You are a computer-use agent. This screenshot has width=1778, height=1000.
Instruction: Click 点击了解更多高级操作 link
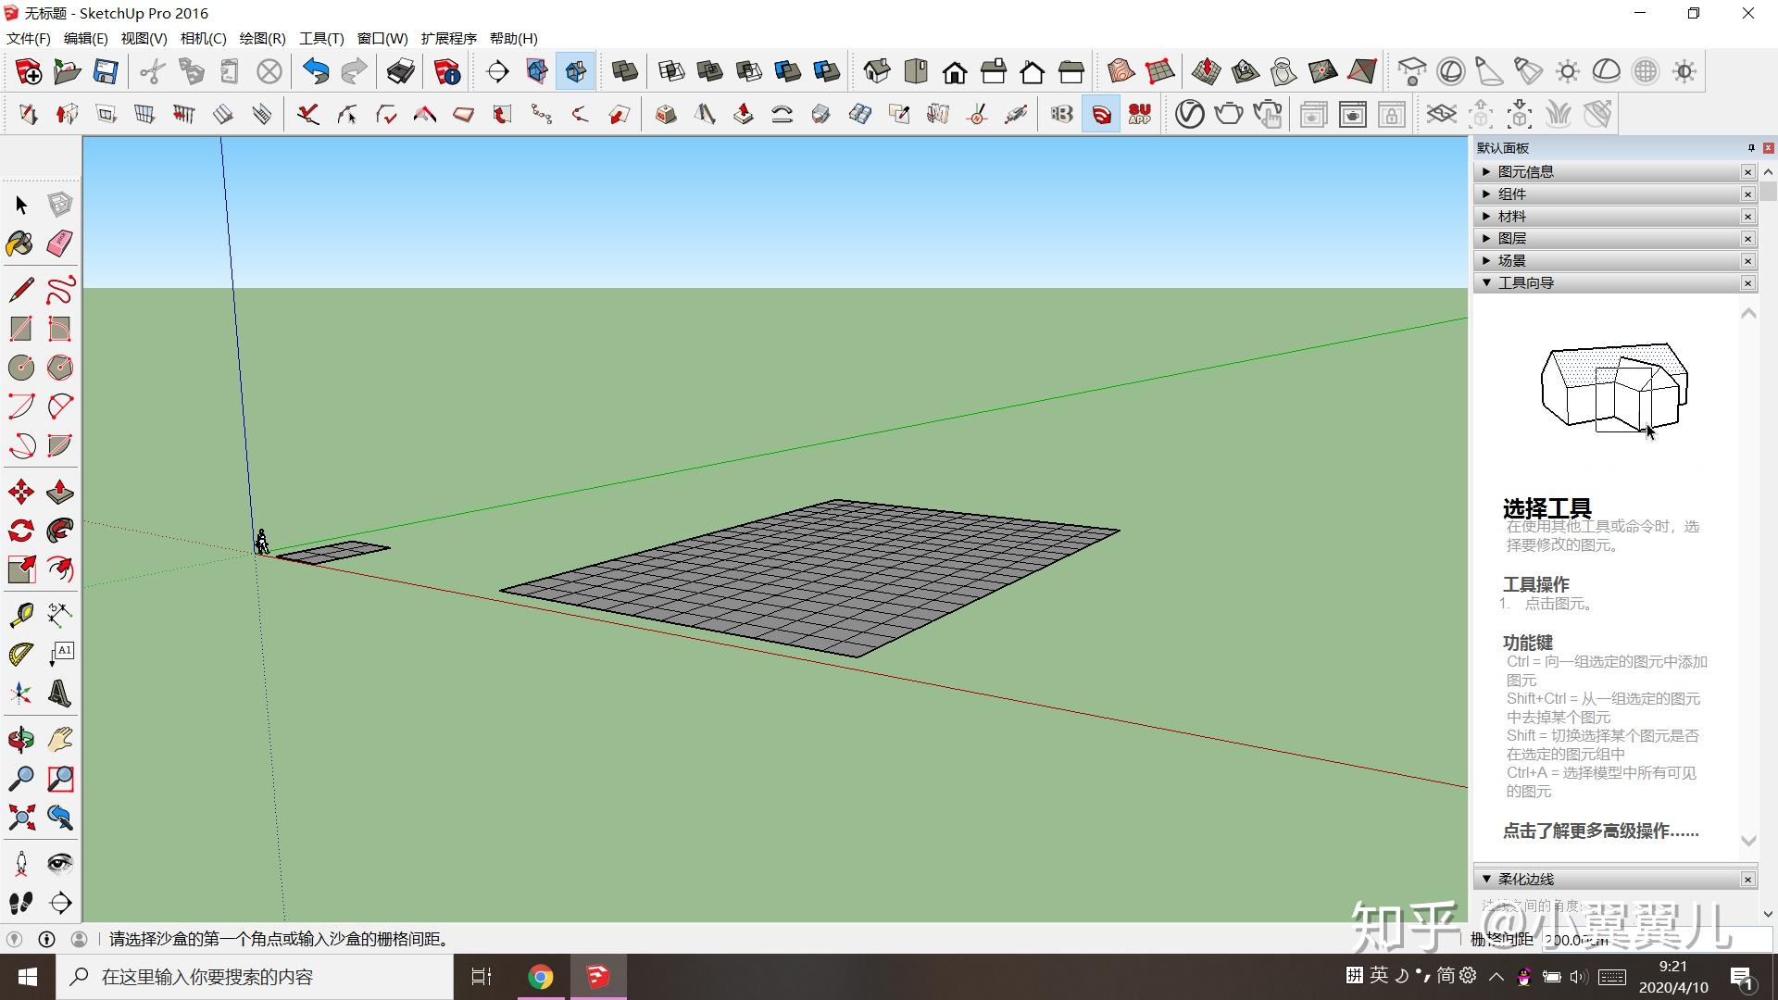[x=1600, y=831]
